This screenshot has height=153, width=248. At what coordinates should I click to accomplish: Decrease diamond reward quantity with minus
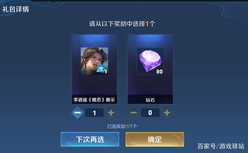coord(133,112)
